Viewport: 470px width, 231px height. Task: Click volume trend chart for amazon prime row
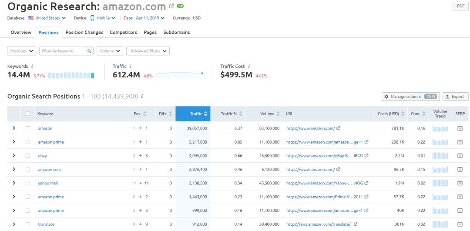pos(440,142)
